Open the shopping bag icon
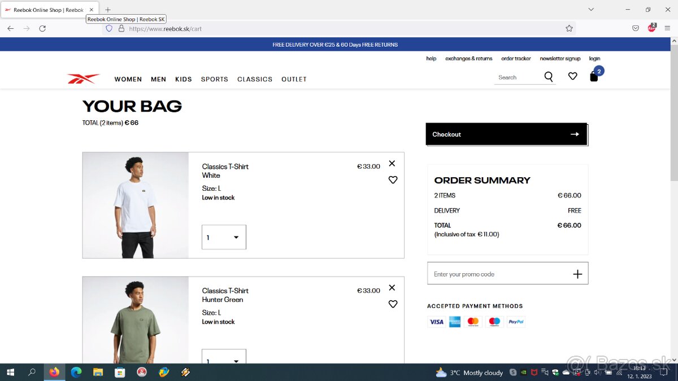678x381 pixels. pyautogui.click(x=594, y=76)
